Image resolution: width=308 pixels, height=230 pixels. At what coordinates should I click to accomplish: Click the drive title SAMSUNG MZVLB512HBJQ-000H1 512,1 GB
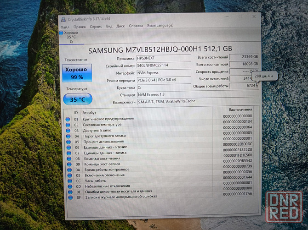click(x=160, y=49)
